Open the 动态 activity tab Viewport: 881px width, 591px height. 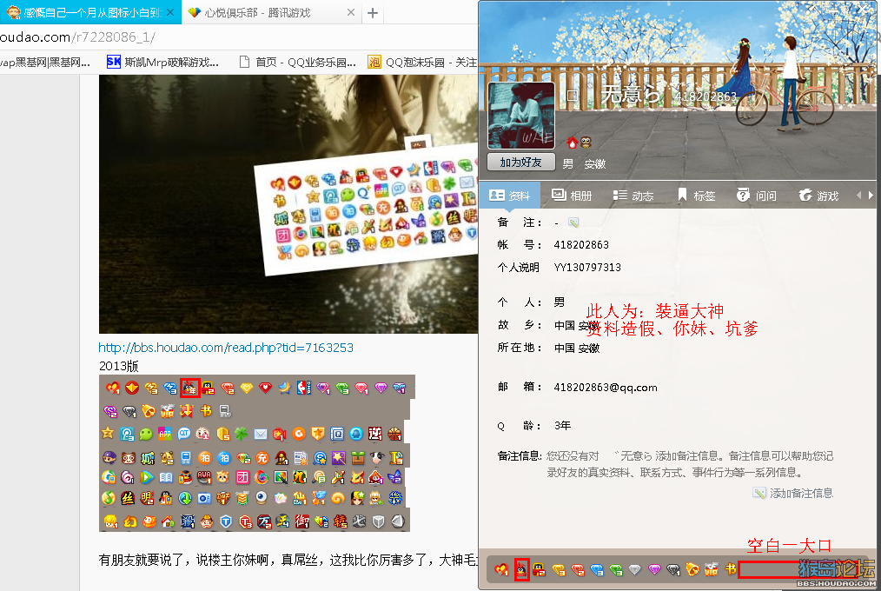pyautogui.click(x=633, y=196)
